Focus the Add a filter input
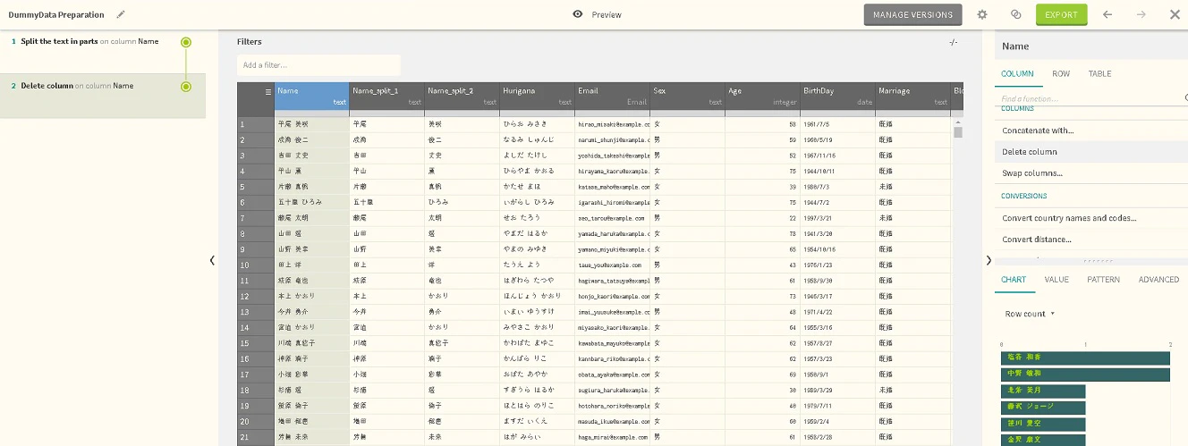This screenshot has height=446, width=1188. 318,65
